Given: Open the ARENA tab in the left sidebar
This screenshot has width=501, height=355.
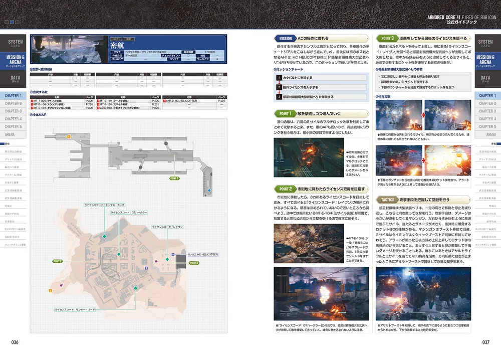Looking at the screenshot, I should (x=13, y=135).
